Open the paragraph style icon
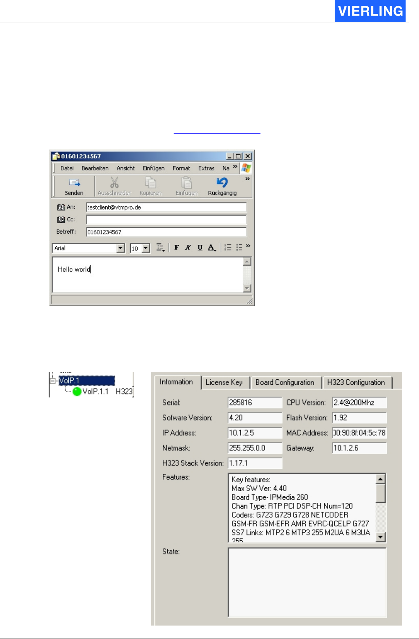This screenshot has width=419, height=639. [160, 247]
